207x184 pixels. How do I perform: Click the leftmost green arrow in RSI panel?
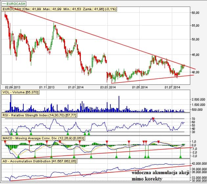[11, 133]
